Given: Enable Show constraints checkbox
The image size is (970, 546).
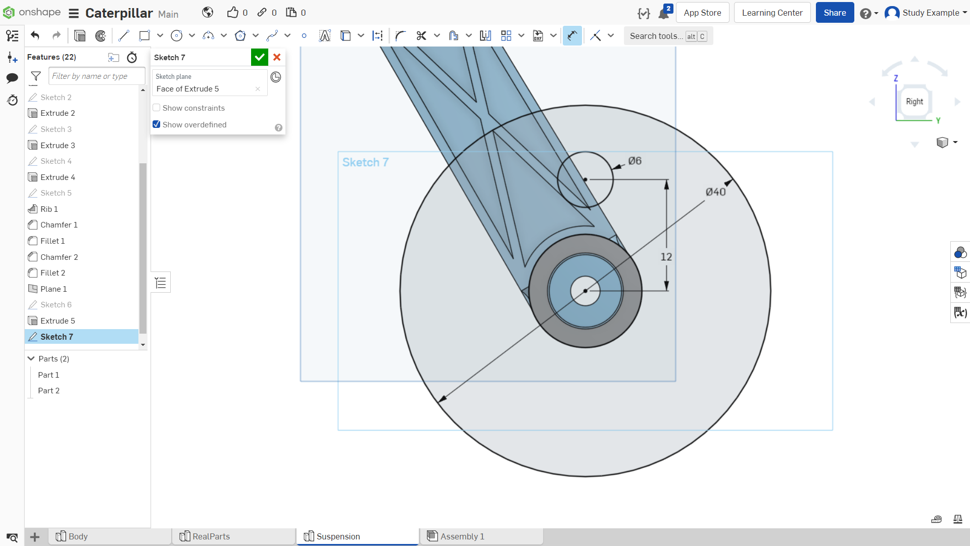Looking at the screenshot, I should 157,108.
